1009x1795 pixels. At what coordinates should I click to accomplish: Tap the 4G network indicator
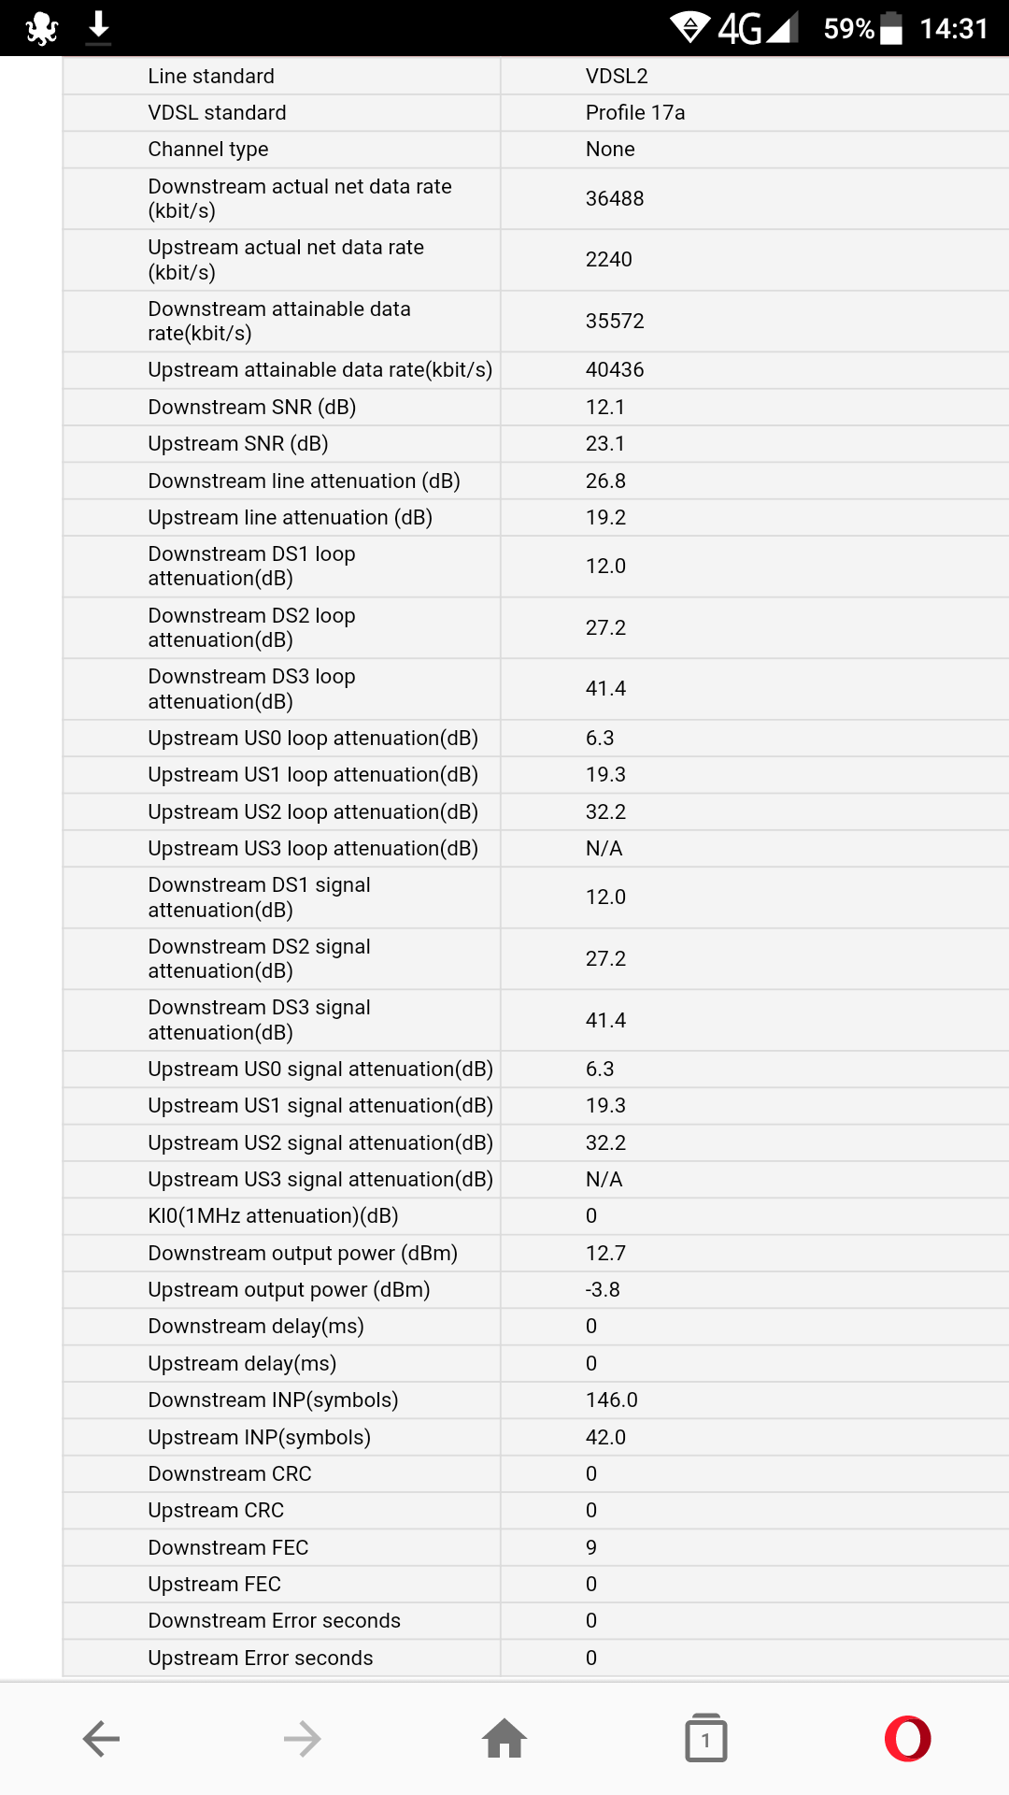740,28
